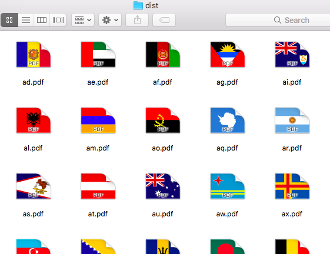Click the al.pdf file name
Screen dimensions: 330x254
pos(33,148)
